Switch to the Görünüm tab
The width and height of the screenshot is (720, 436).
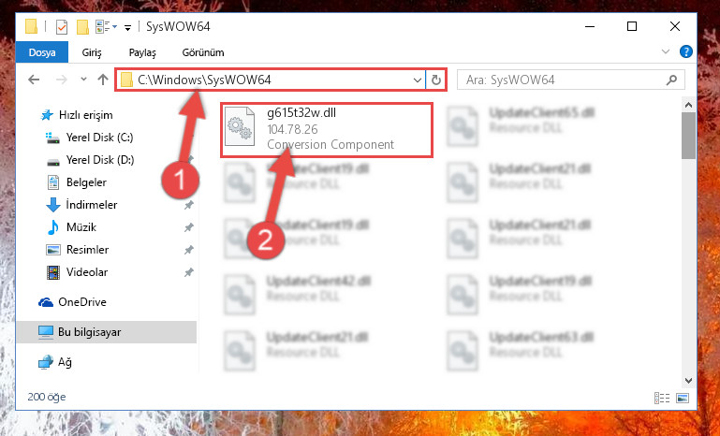click(x=203, y=52)
